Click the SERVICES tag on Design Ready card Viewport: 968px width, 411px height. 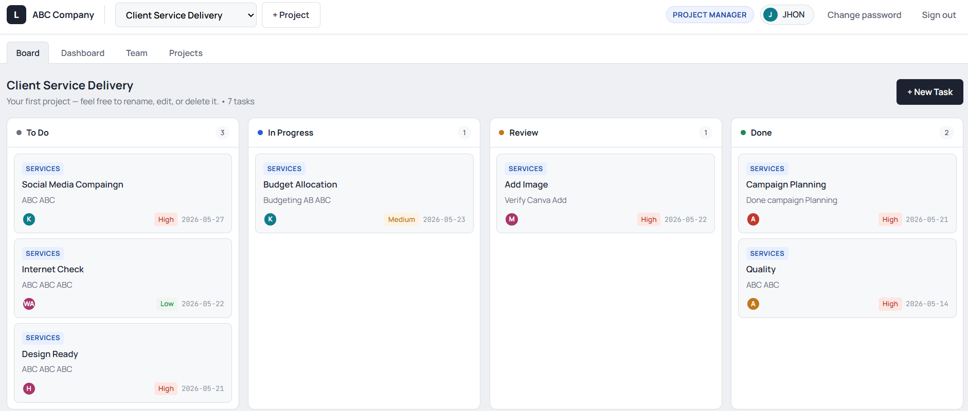(x=43, y=338)
